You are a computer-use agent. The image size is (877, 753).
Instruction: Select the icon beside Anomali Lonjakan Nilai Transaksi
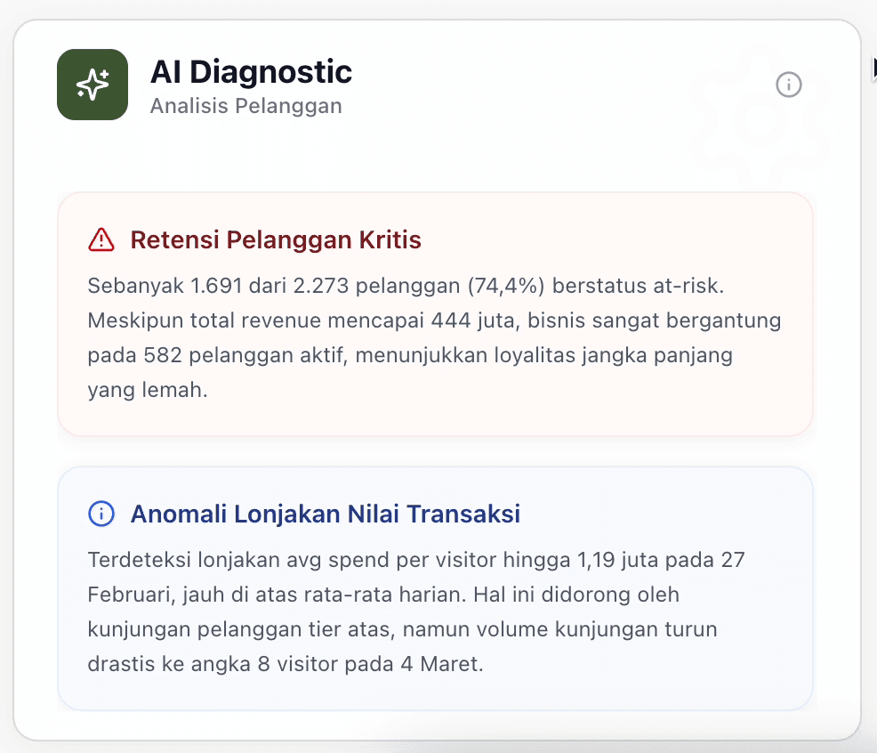pos(101,514)
